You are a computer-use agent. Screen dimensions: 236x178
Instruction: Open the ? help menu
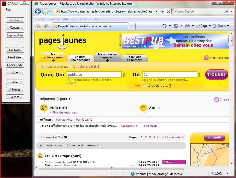click(x=107, y=19)
